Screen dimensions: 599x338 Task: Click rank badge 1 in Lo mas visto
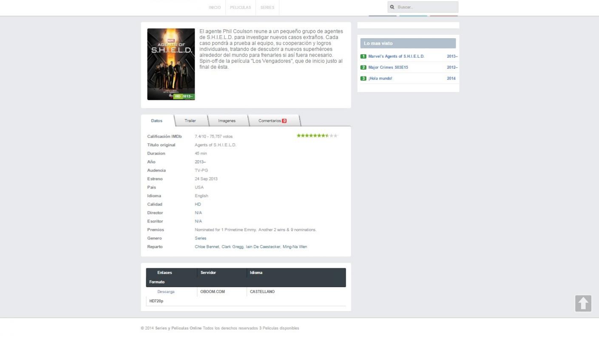click(363, 56)
